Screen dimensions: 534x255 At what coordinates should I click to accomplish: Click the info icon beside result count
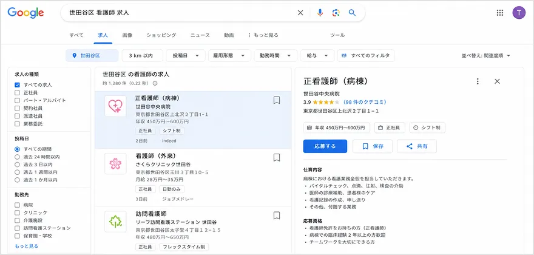pyautogui.click(x=155, y=83)
